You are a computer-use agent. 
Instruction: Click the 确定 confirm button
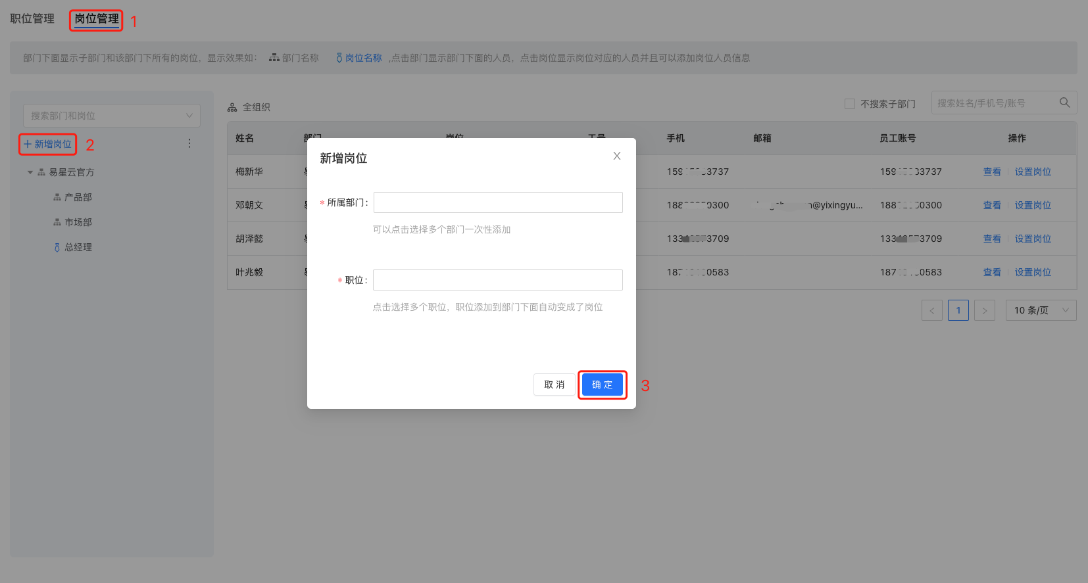click(602, 385)
